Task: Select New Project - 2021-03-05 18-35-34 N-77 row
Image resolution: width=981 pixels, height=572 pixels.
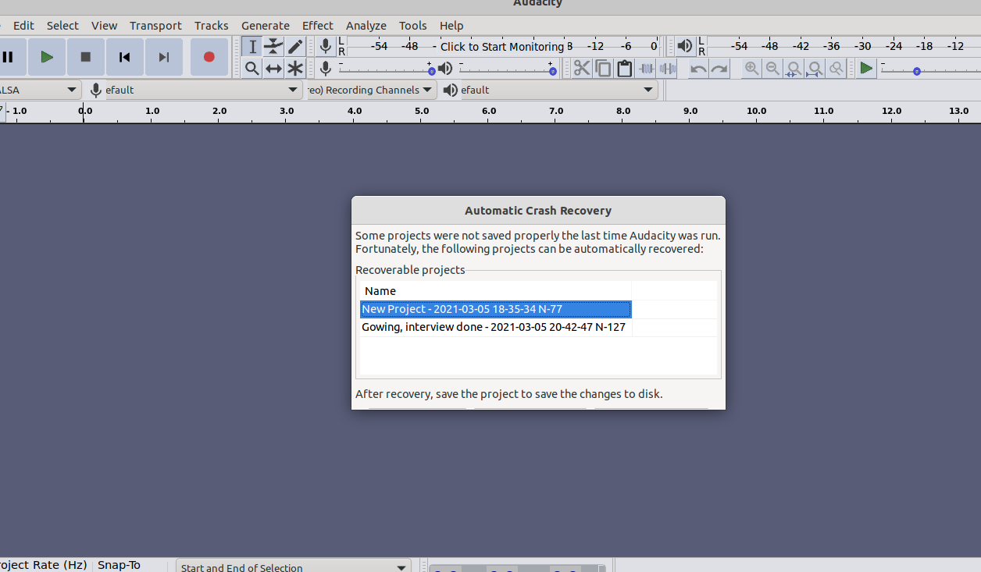Action: pos(495,309)
